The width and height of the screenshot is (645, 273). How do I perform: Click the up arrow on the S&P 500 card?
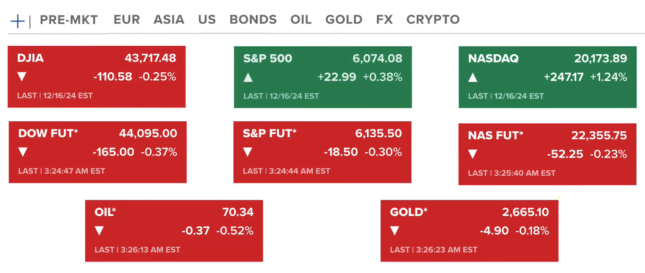point(248,77)
